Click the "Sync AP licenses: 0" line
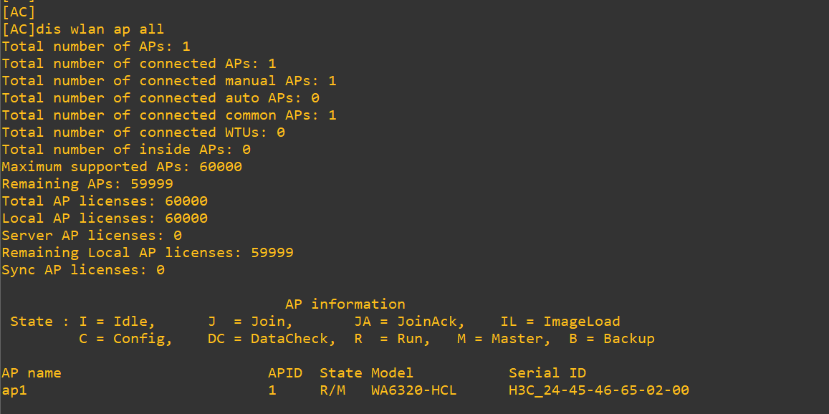This screenshot has width=829, height=414. point(83,270)
